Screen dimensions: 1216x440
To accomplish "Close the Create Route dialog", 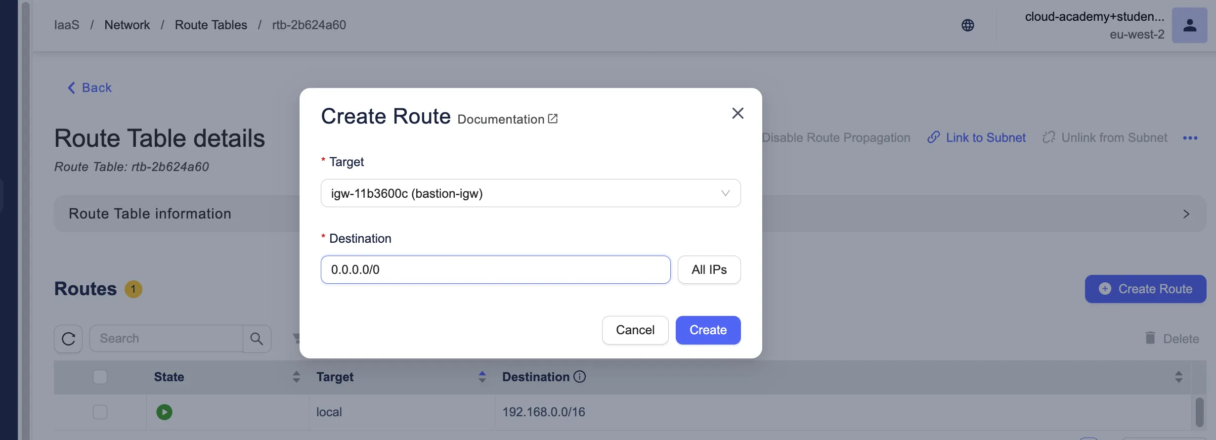I will coord(738,113).
